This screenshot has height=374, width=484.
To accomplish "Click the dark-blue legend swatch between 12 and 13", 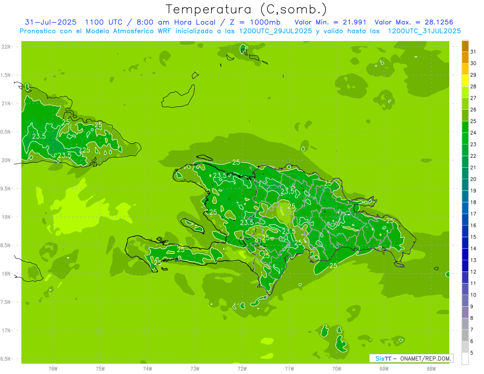I will (x=465, y=266).
